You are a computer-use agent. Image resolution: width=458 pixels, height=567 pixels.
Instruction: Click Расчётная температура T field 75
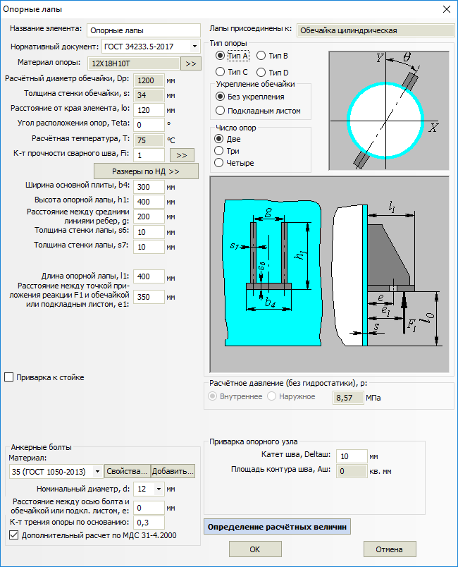point(149,140)
